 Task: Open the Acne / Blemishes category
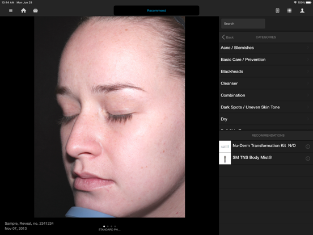pyautogui.click(x=266, y=48)
